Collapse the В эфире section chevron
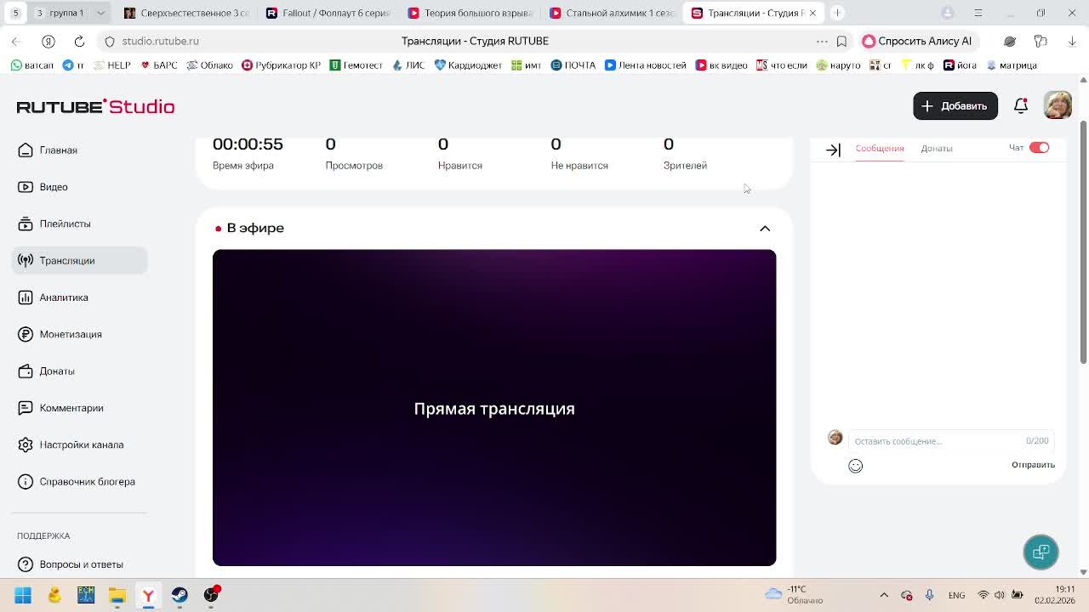Image resolution: width=1089 pixels, height=612 pixels. click(x=765, y=229)
